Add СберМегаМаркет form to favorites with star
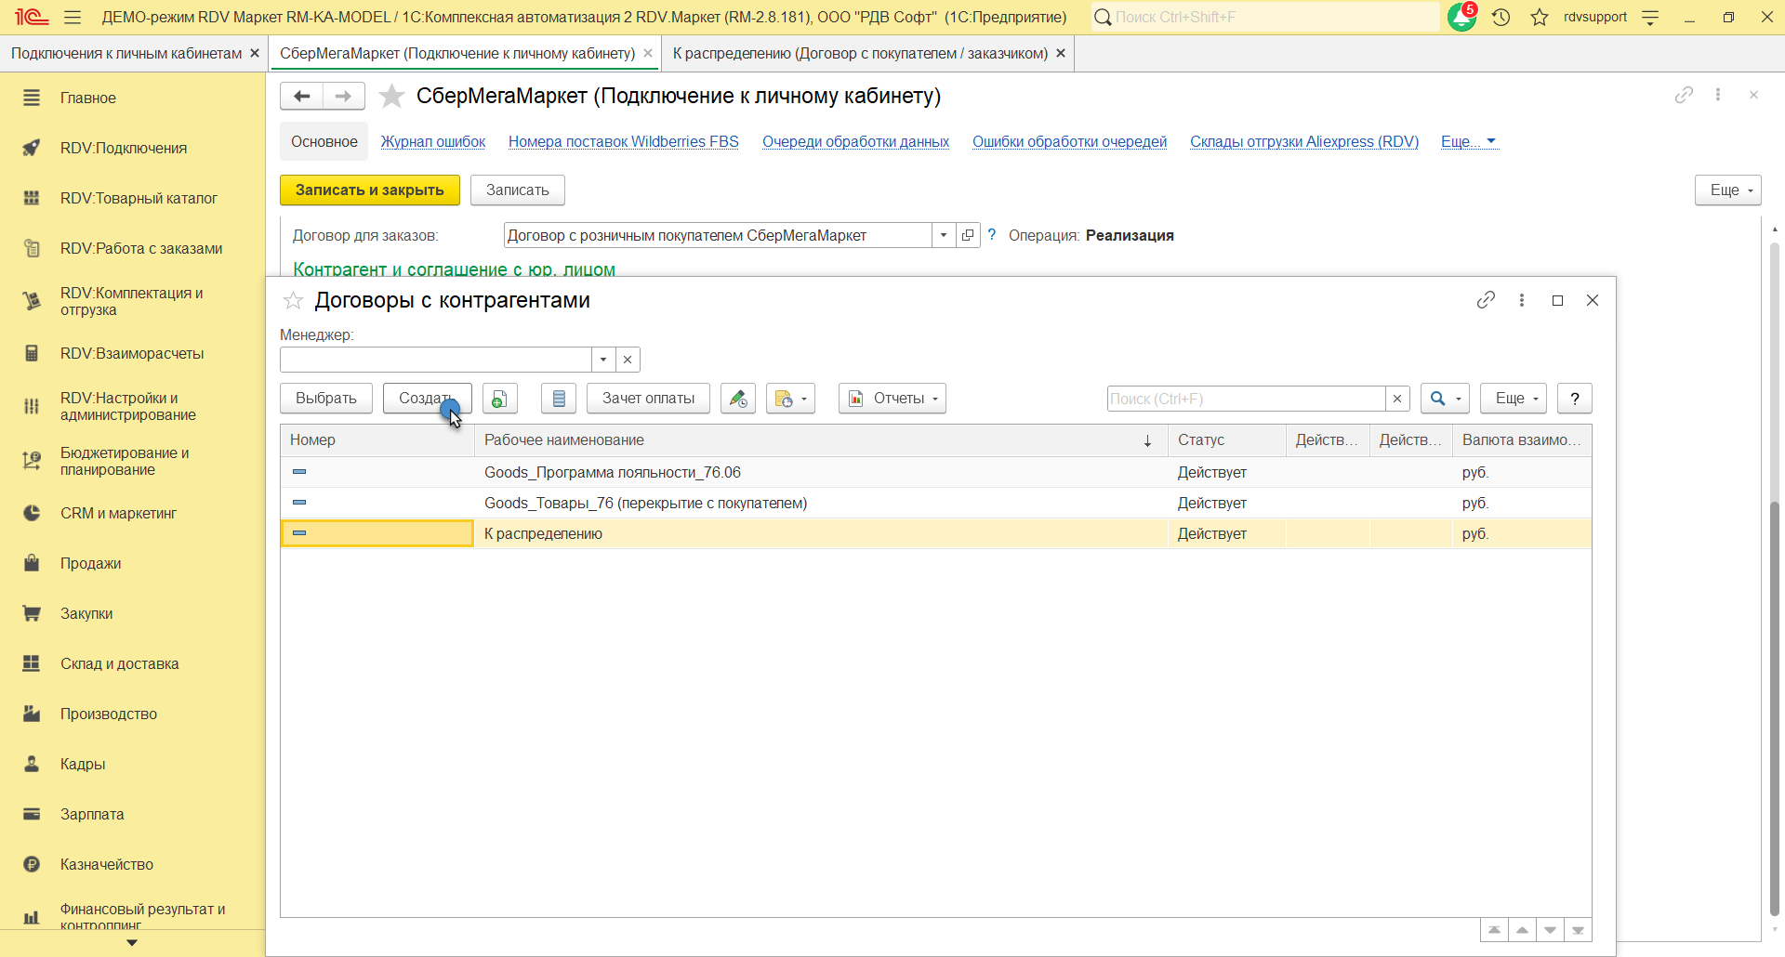1785x957 pixels. pyautogui.click(x=392, y=97)
